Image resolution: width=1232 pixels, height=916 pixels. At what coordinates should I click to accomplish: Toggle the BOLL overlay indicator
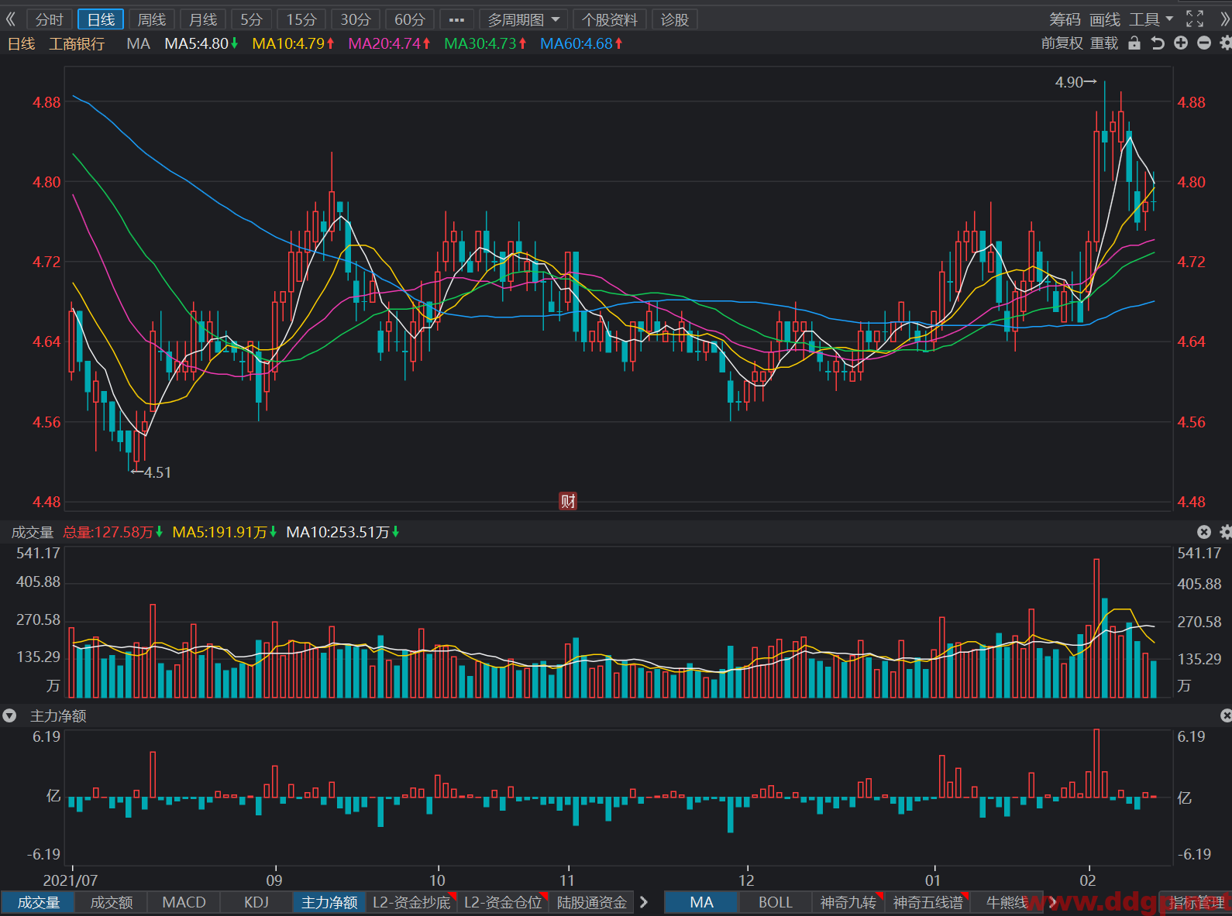tap(775, 902)
